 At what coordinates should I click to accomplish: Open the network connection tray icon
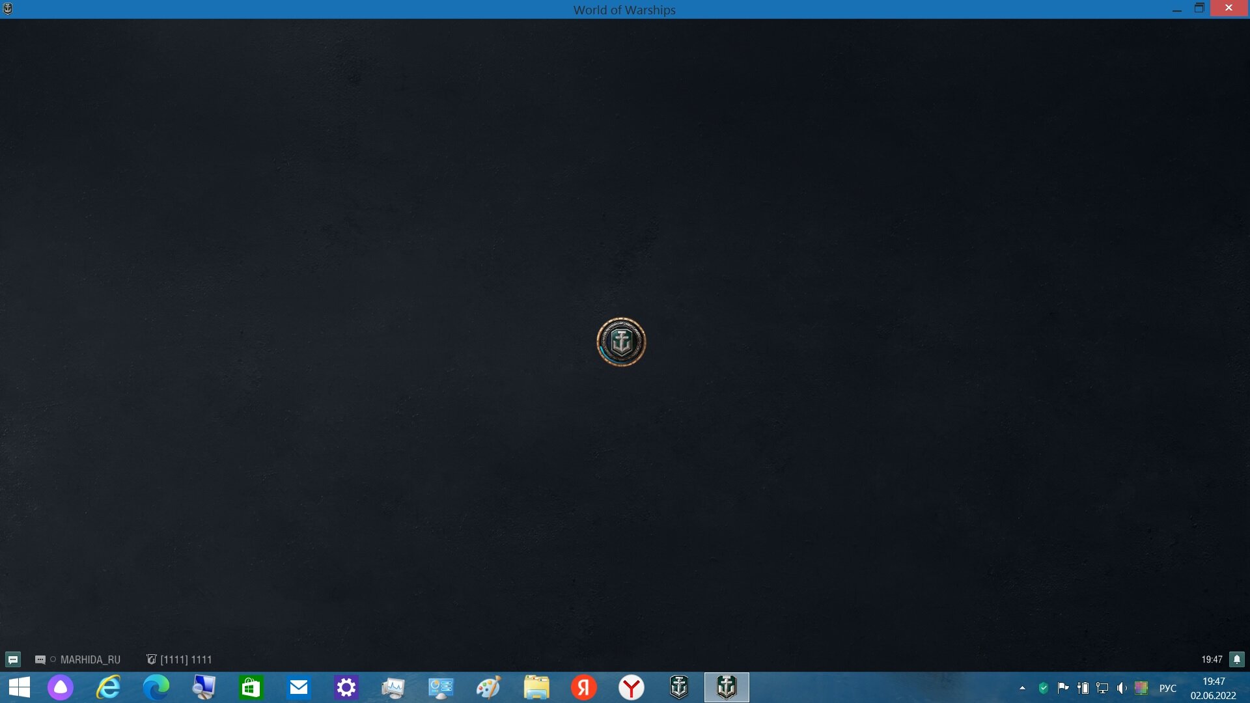[1102, 688]
